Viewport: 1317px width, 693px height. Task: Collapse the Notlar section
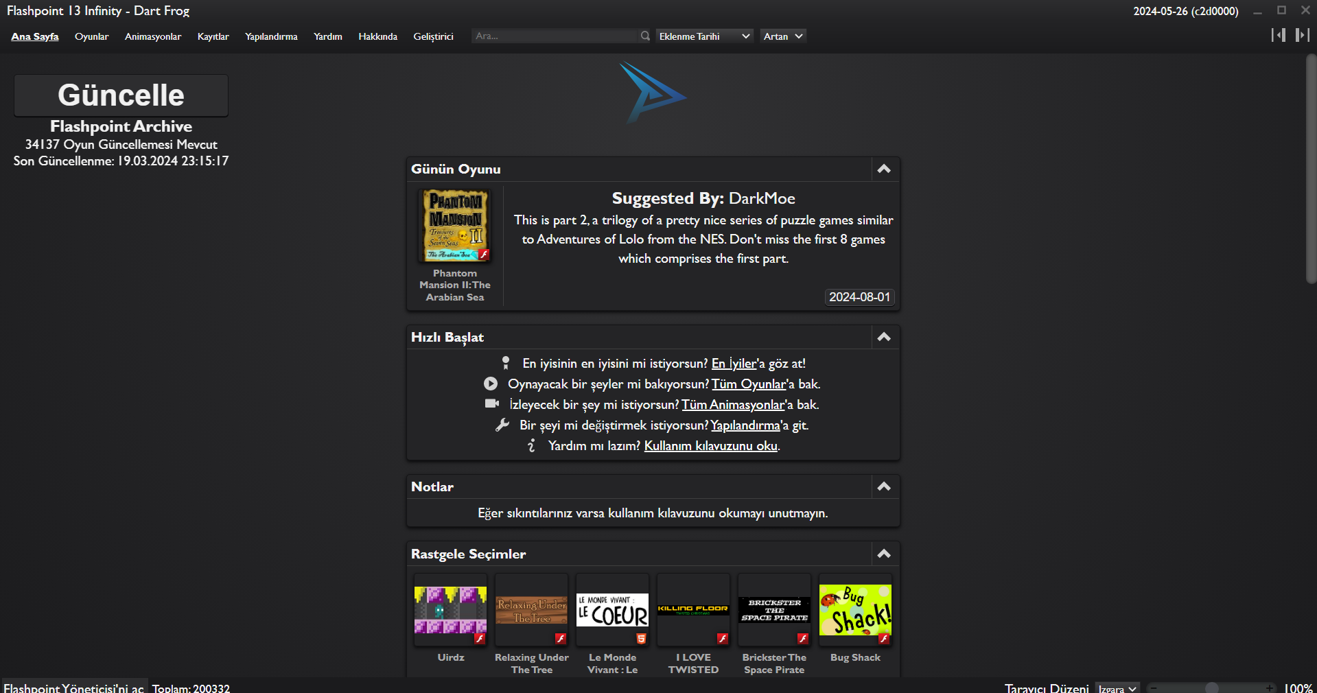click(x=884, y=486)
